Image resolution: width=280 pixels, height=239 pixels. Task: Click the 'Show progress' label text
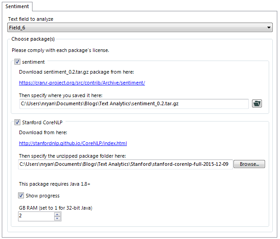click(x=42, y=196)
